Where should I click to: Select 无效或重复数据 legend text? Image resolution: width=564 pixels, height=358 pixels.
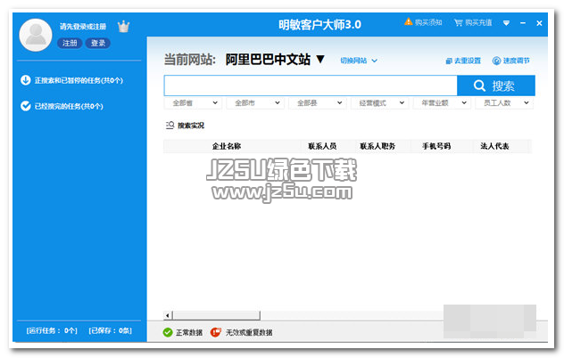coord(249,332)
